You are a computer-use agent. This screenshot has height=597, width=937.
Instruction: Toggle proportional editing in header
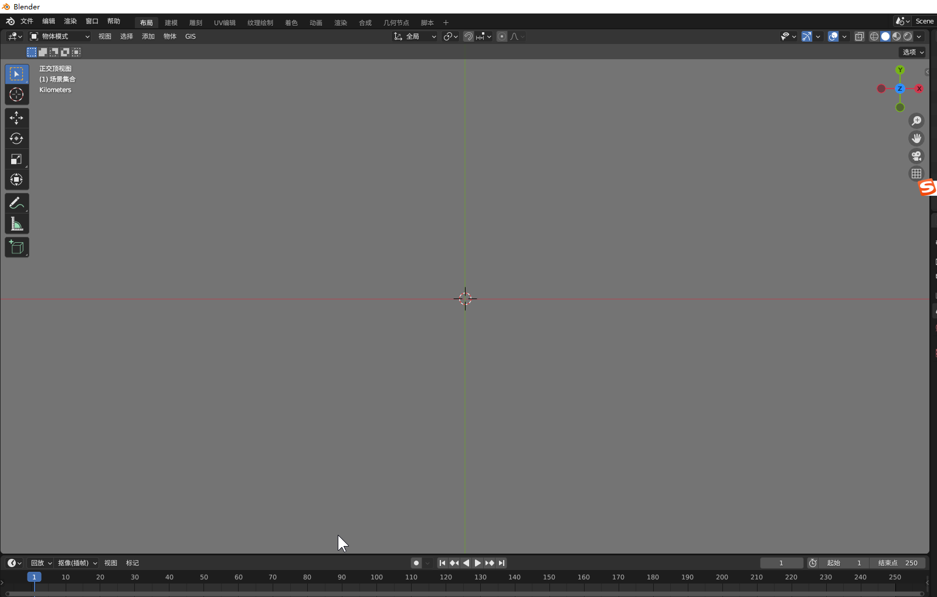(x=502, y=36)
